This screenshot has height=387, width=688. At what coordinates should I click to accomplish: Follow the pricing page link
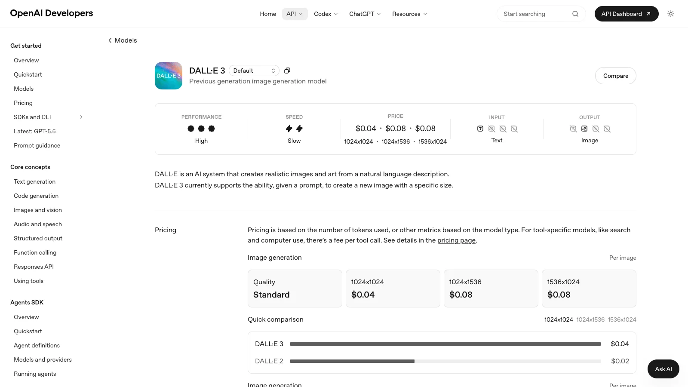pos(456,240)
